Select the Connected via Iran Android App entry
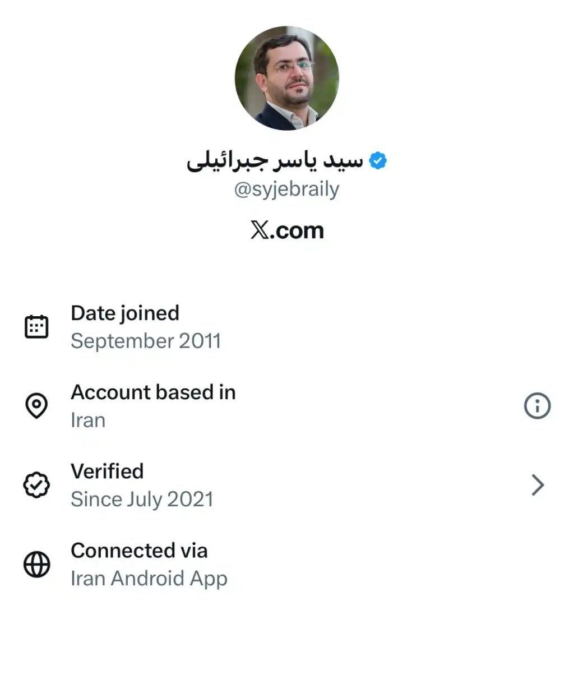 [149, 565]
